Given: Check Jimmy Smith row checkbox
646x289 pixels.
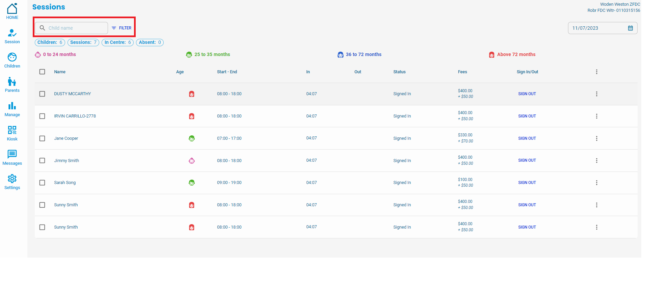Looking at the screenshot, I should [42, 160].
